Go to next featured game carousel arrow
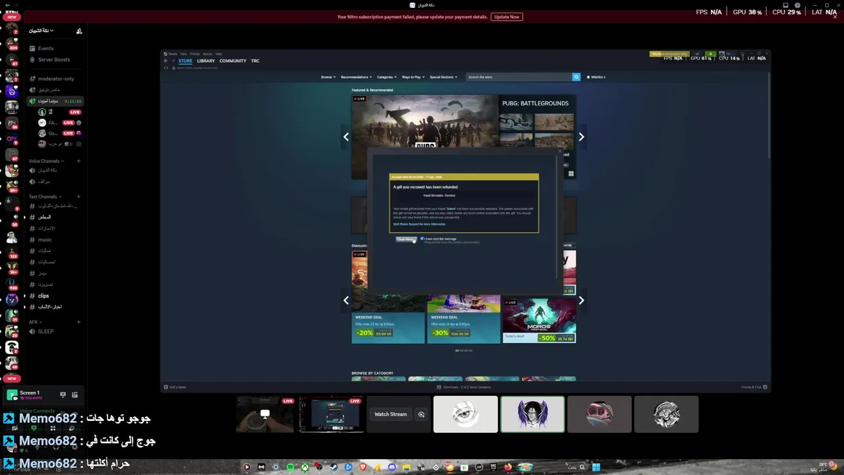This screenshot has height=475, width=844. point(581,137)
